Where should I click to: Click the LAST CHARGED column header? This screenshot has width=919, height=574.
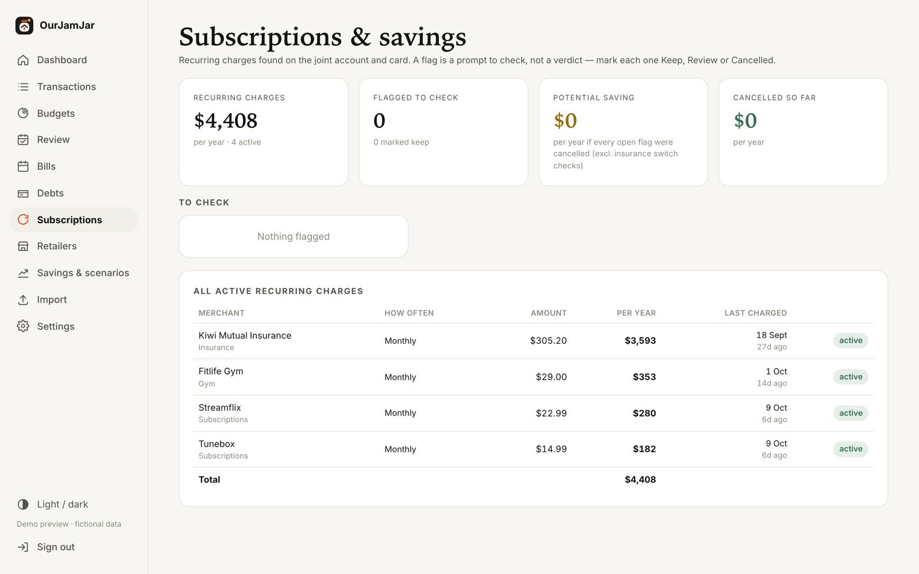coord(755,313)
